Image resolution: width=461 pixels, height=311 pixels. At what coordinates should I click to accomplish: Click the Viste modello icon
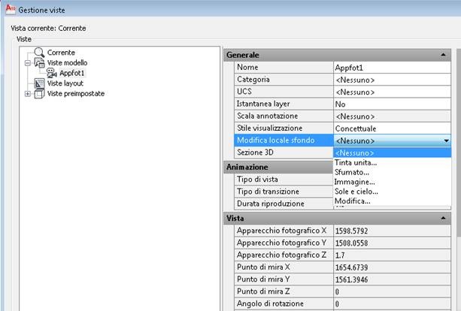[39, 62]
